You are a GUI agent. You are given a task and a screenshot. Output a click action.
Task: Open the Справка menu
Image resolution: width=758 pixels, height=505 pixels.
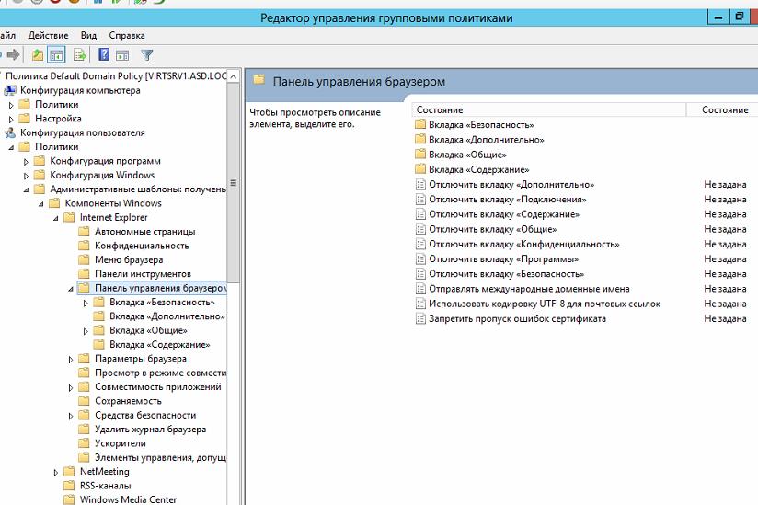click(127, 35)
